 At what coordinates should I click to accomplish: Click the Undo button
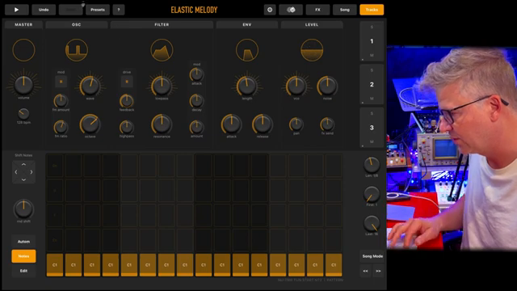click(44, 10)
